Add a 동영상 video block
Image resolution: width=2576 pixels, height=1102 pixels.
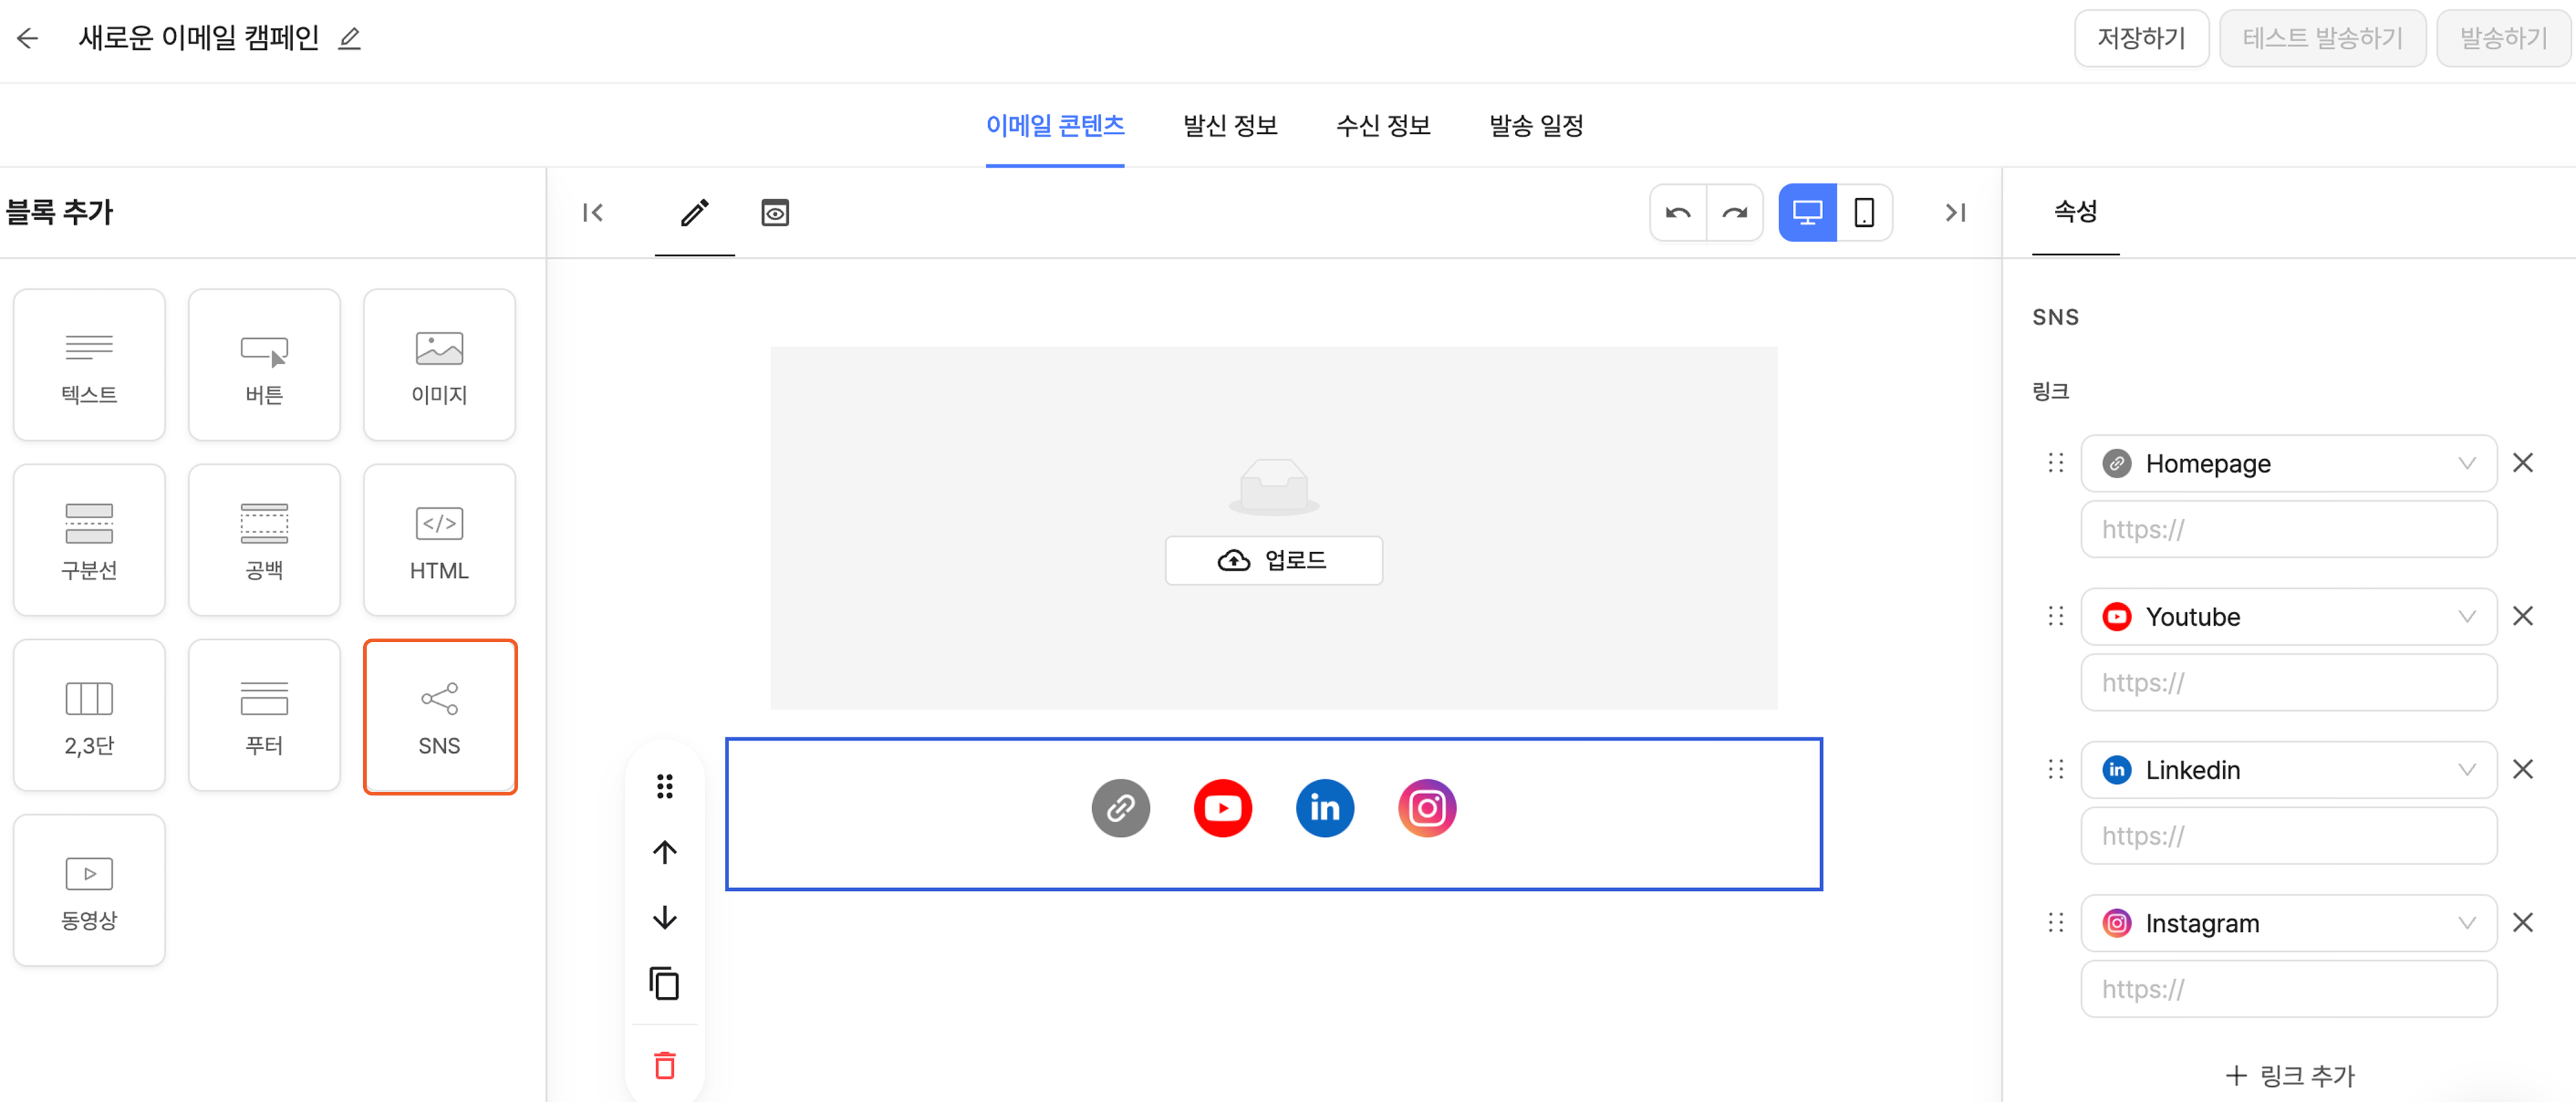point(89,890)
